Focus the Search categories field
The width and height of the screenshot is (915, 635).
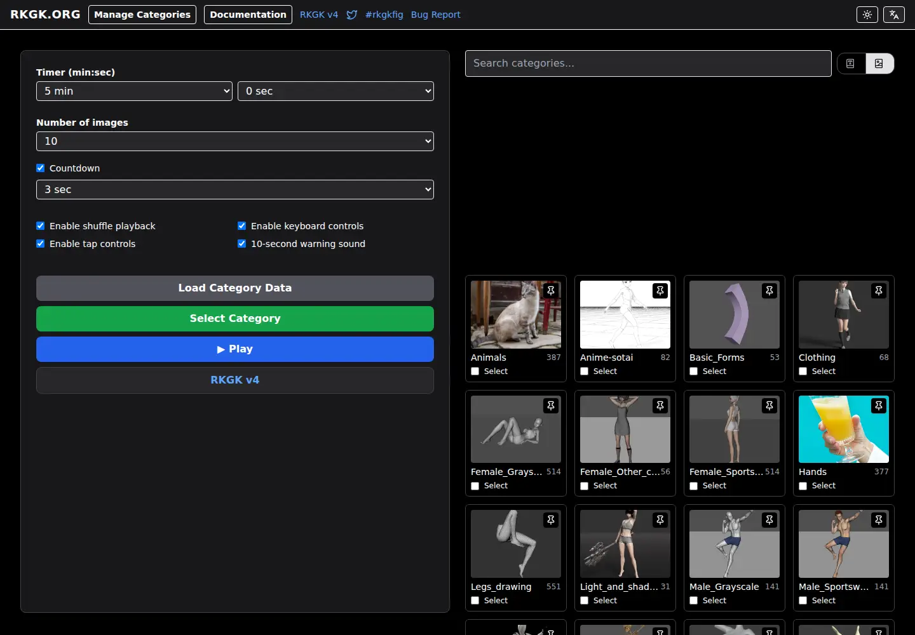[x=648, y=63]
